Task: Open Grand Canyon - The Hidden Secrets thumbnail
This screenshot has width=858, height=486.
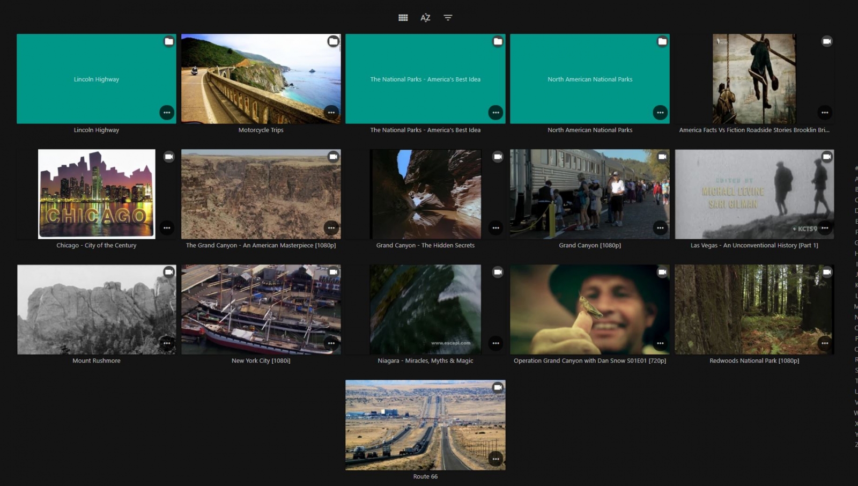Action: click(x=425, y=194)
